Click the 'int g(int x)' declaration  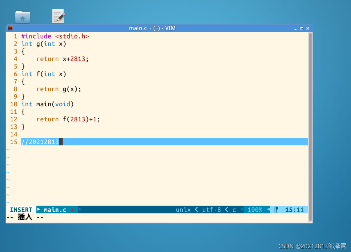44,44
